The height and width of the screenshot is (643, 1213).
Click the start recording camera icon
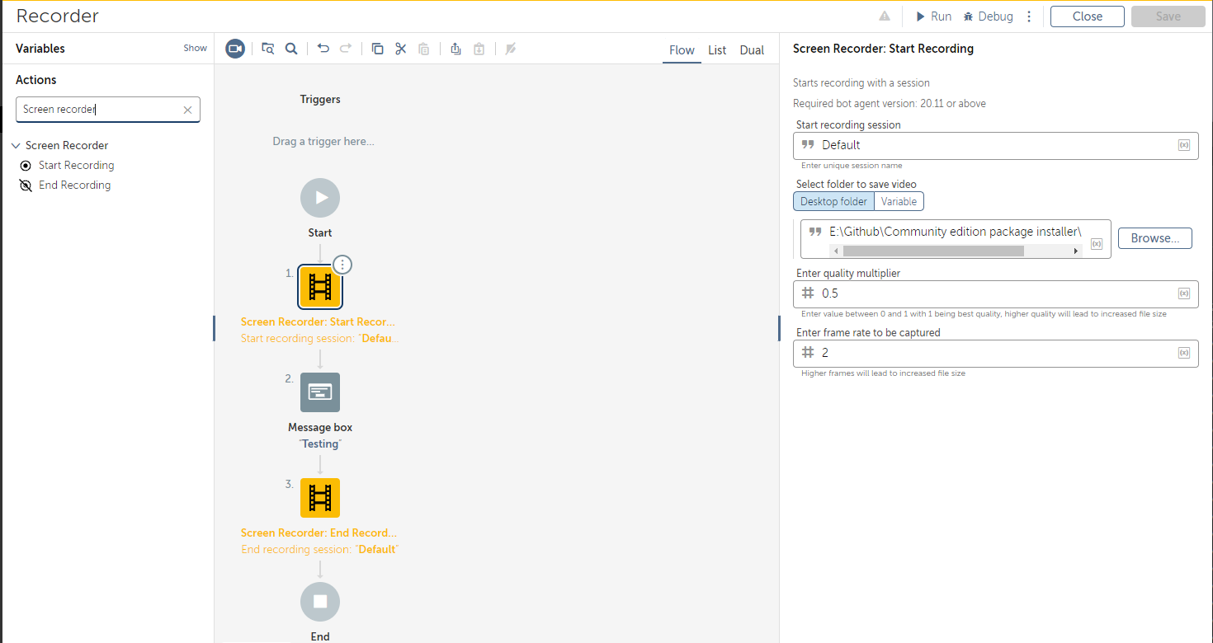(235, 49)
